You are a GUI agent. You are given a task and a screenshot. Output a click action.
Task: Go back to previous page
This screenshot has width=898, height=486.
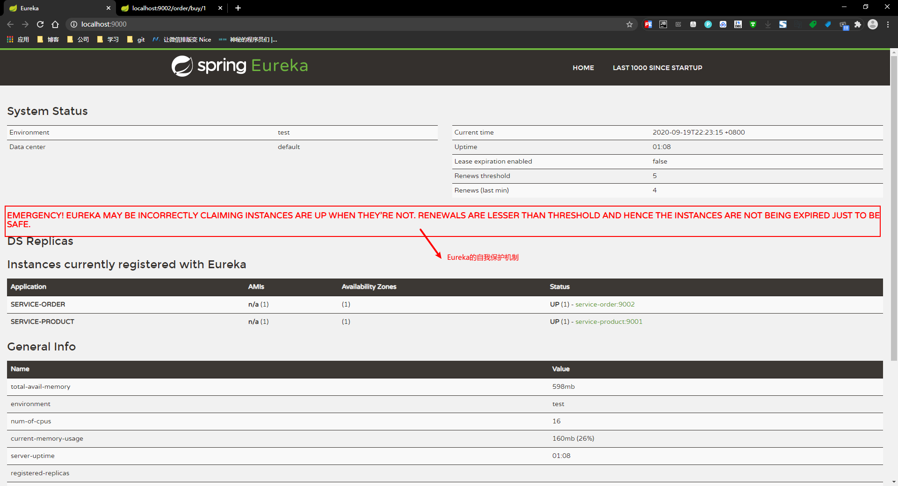pos(10,24)
